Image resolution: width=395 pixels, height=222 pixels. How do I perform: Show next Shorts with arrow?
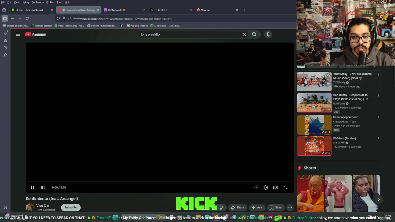coord(379,199)
